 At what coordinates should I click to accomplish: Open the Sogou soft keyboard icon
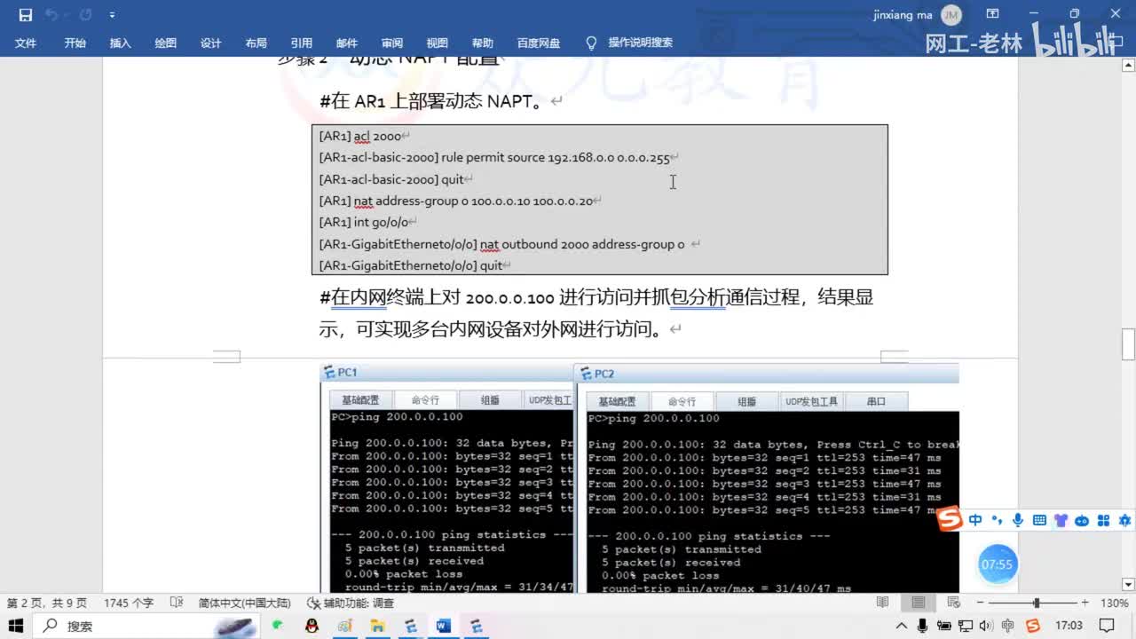click(x=1039, y=520)
